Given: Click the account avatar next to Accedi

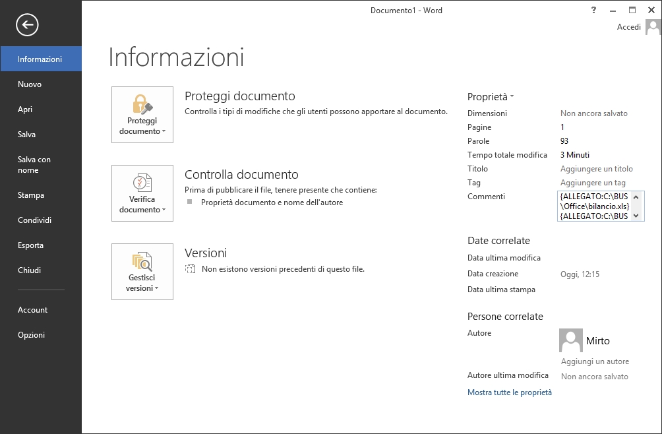Looking at the screenshot, I should pos(653,27).
